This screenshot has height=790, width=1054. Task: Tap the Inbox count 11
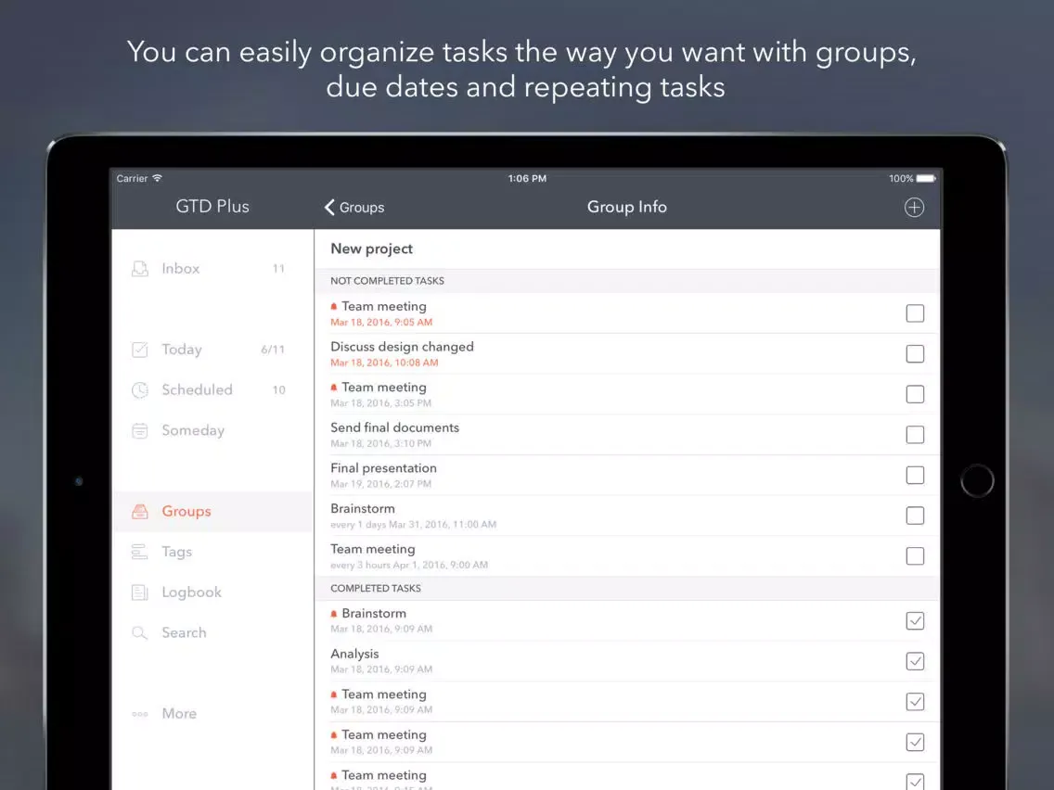(278, 269)
